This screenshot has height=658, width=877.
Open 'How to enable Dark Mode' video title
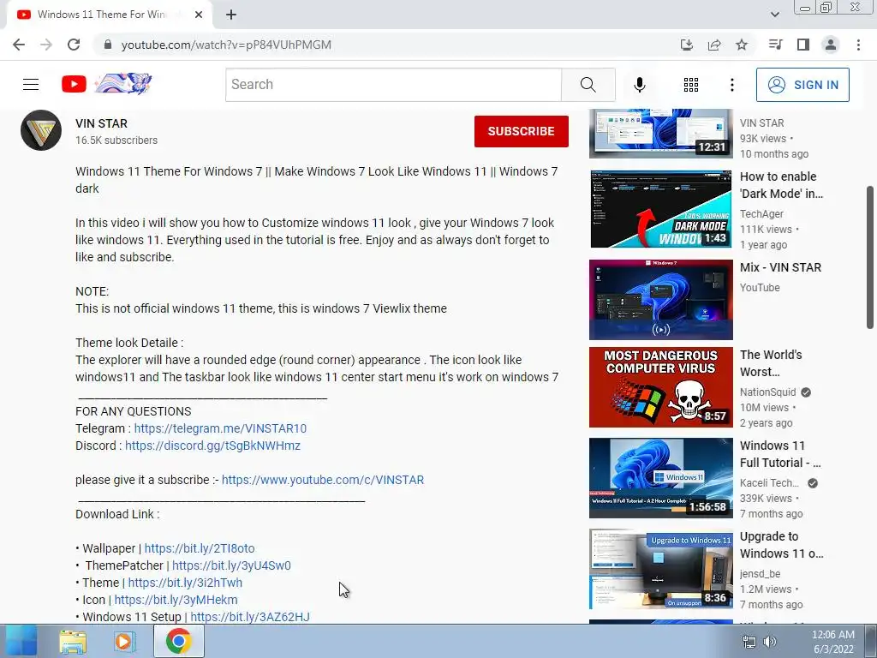[781, 185]
